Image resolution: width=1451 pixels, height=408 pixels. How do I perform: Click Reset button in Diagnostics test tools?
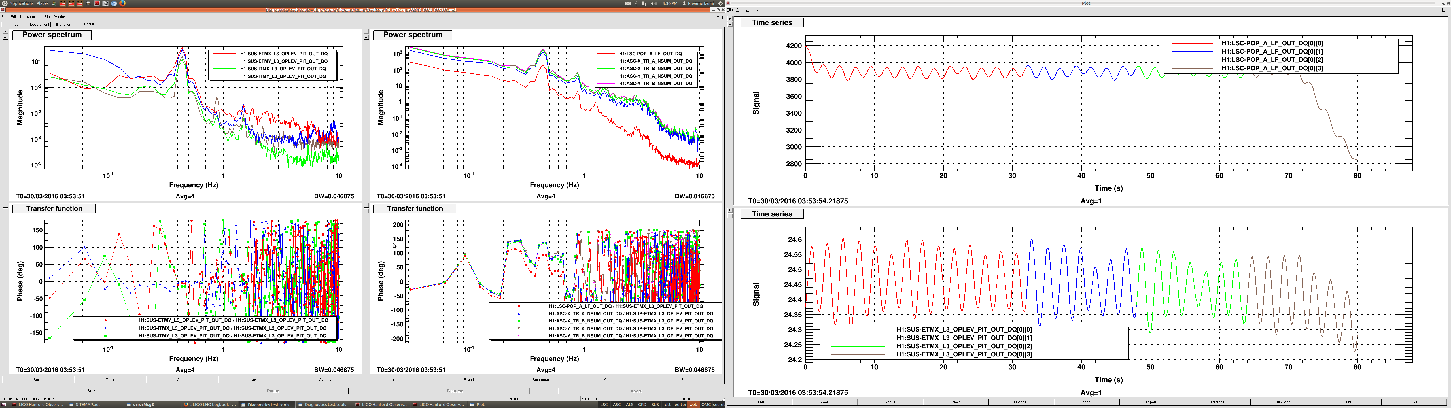point(38,379)
